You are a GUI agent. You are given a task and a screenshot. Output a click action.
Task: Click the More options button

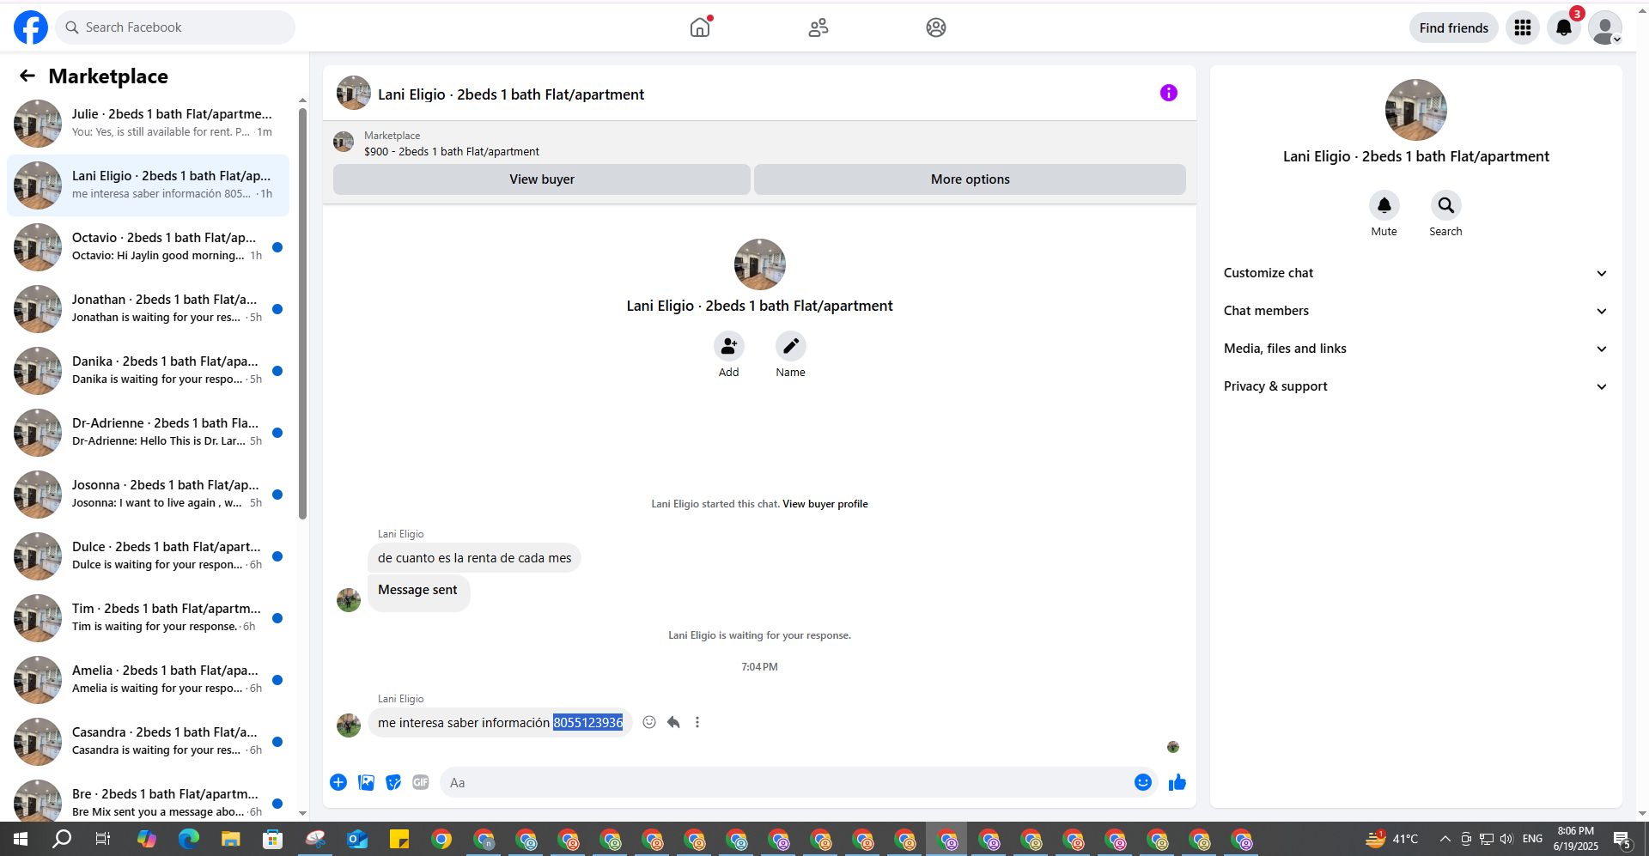(x=971, y=179)
